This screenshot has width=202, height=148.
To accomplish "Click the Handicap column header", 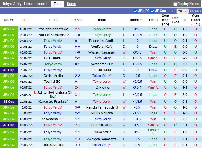I will click(x=137, y=20).
